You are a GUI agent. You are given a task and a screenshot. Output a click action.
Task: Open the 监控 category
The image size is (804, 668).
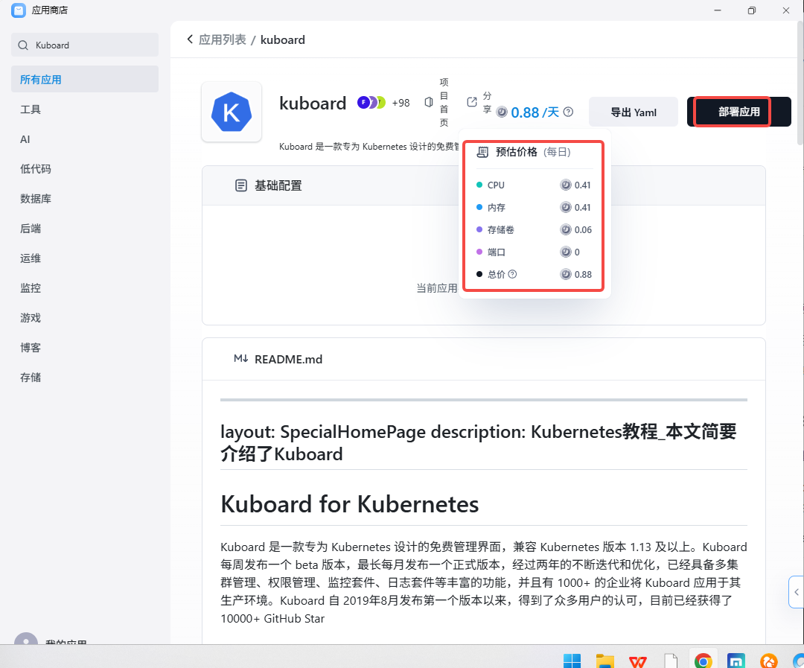pos(31,287)
